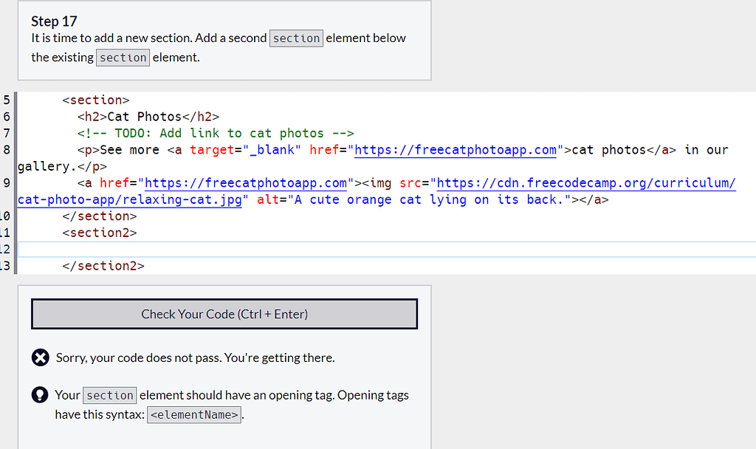Select the second section badge in Step 17 text
The height and width of the screenshot is (449, 756).
123,57
